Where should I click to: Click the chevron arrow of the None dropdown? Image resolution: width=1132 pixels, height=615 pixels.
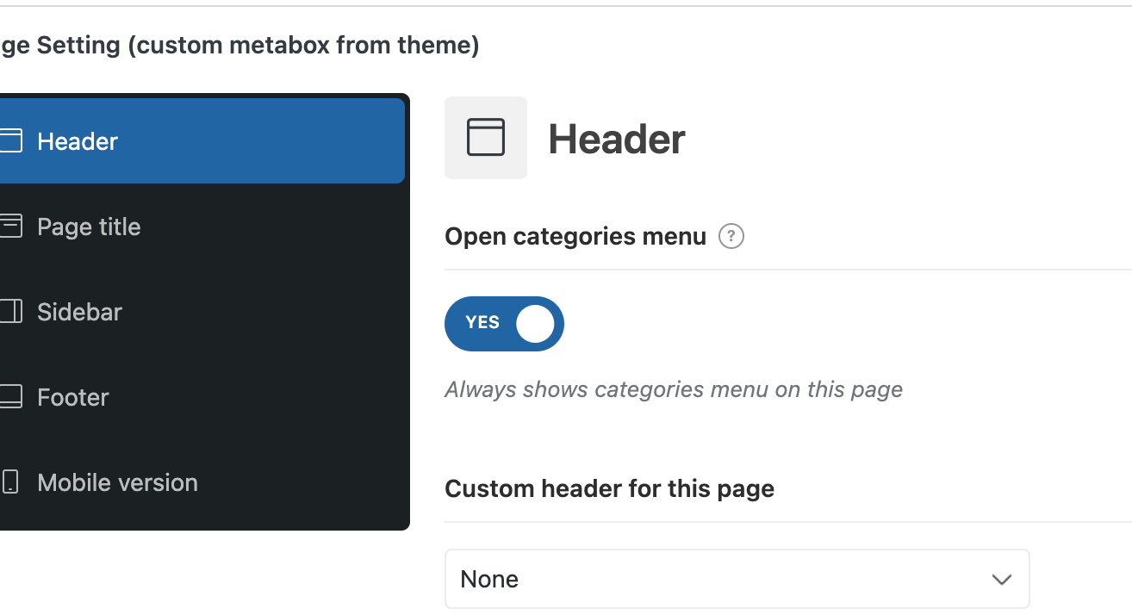coord(1001,580)
